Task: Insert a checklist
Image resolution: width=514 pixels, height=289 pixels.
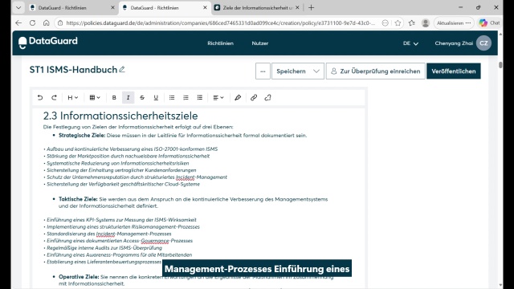Action: tap(200, 98)
